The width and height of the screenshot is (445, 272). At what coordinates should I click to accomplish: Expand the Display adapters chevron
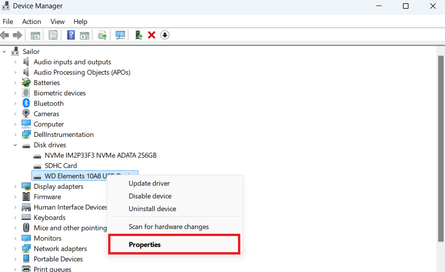pos(15,187)
